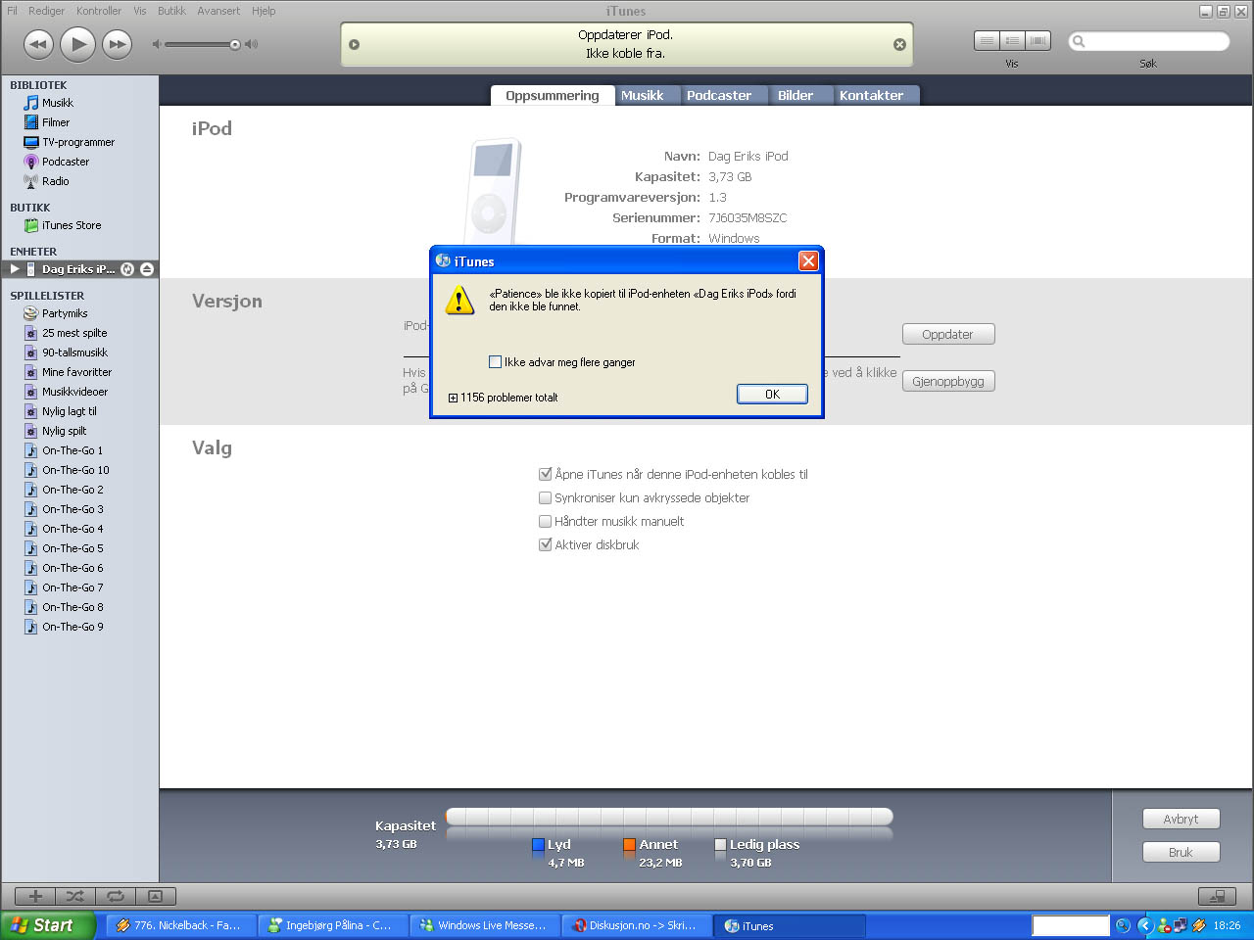Switch to list view mode
Image resolution: width=1254 pixels, height=940 pixels.
click(x=987, y=40)
